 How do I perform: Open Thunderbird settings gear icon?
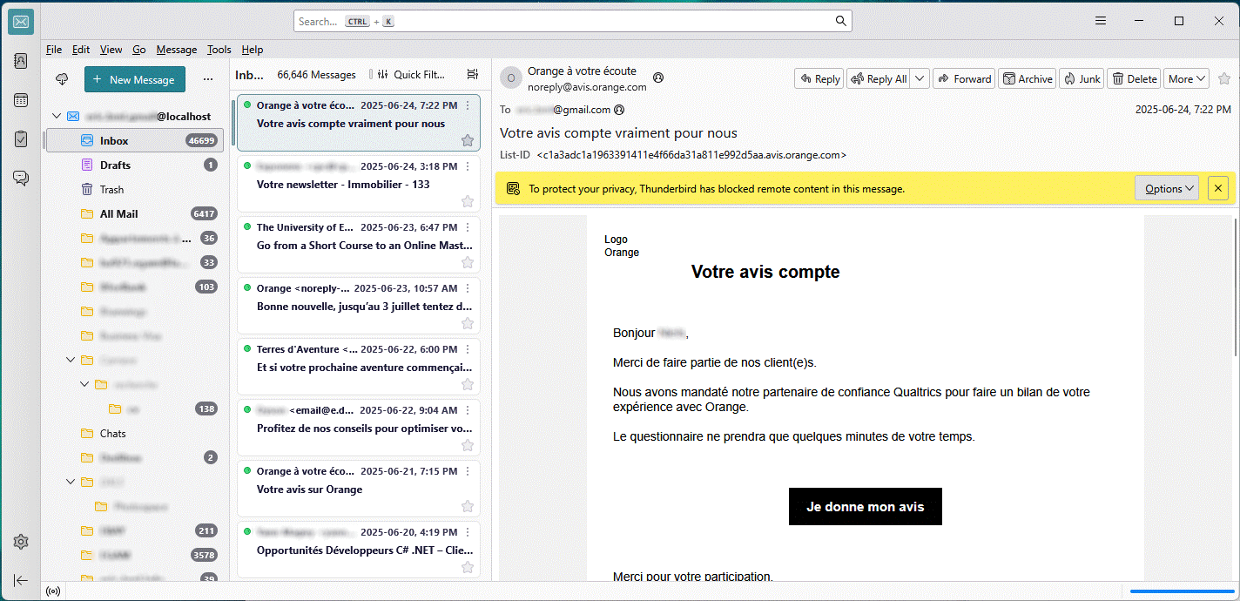tap(21, 542)
